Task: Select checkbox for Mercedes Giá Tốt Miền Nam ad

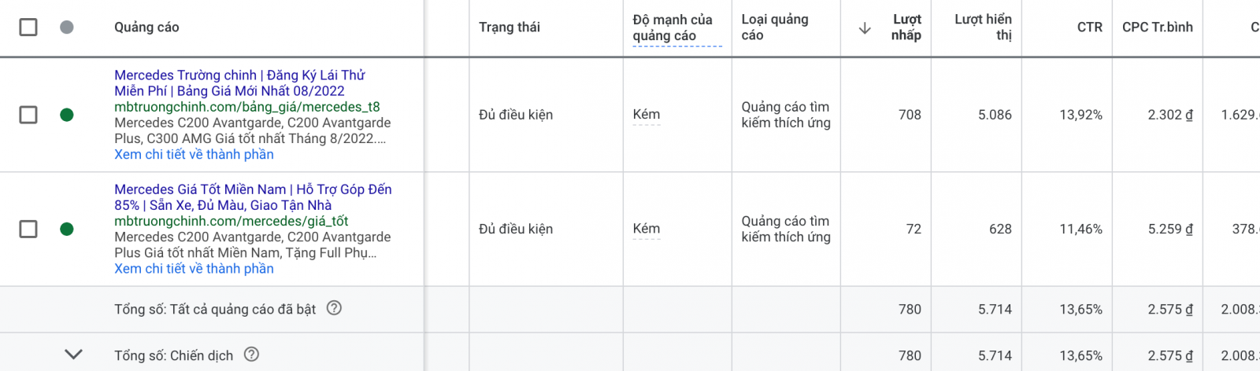Action: 28,229
